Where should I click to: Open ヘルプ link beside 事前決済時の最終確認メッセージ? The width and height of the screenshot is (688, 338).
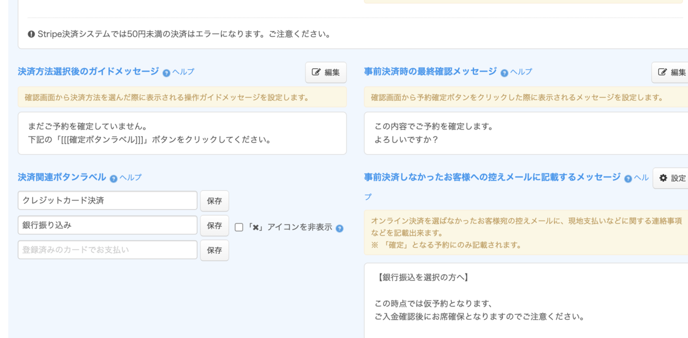tap(522, 72)
